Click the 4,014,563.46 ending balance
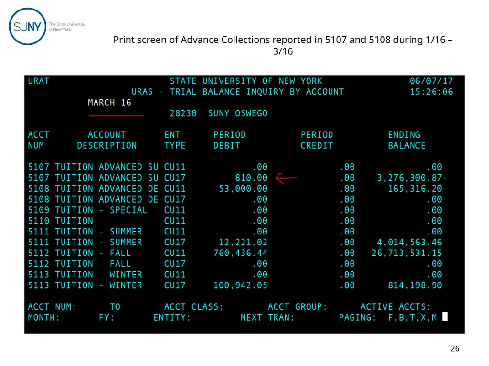The height and width of the screenshot is (366, 489). pyautogui.click(x=409, y=243)
